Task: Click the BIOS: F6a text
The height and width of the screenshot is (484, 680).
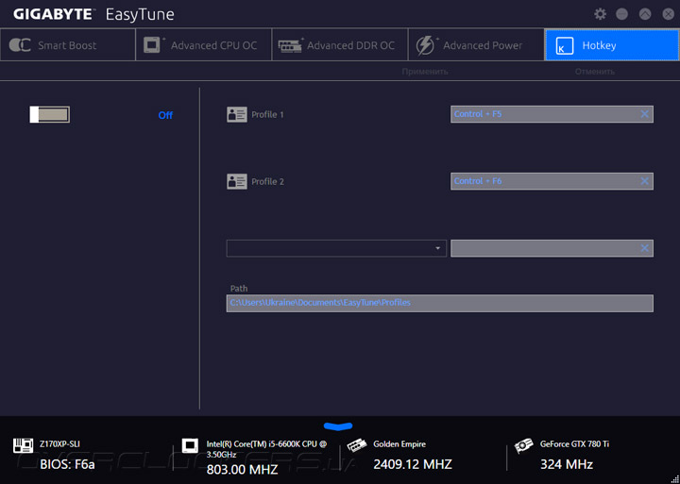Action: point(67,464)
